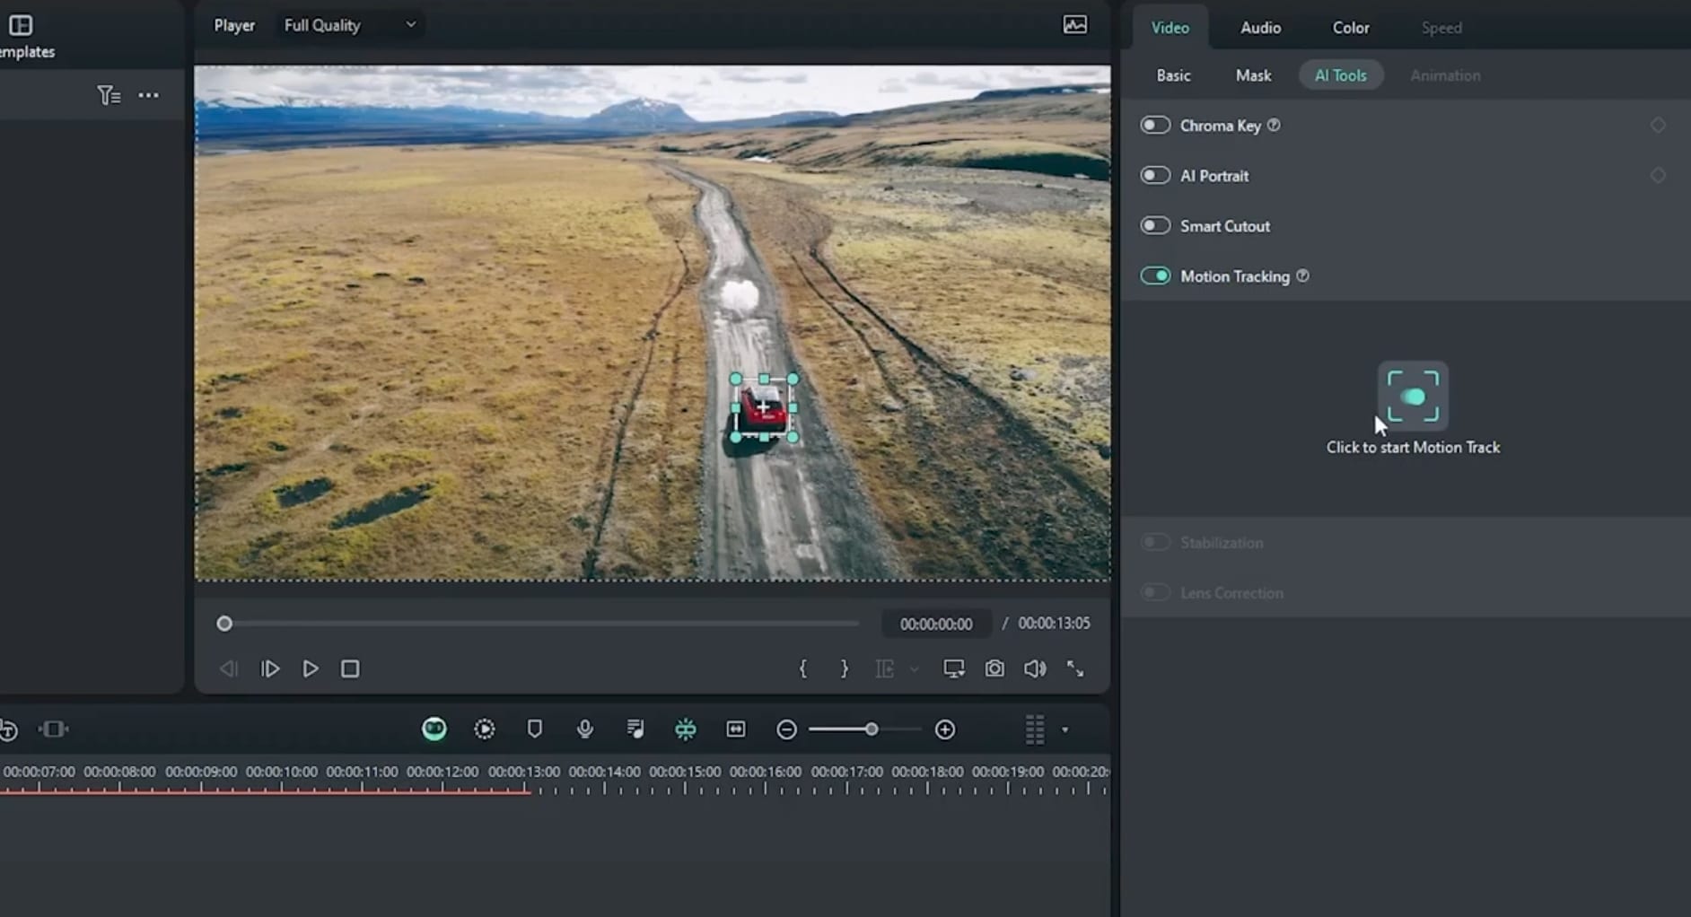This screenshot has height=917, width=1691.
Task: Click the current timecode 00:00:00:00 field
Action: tap(936, 624)
